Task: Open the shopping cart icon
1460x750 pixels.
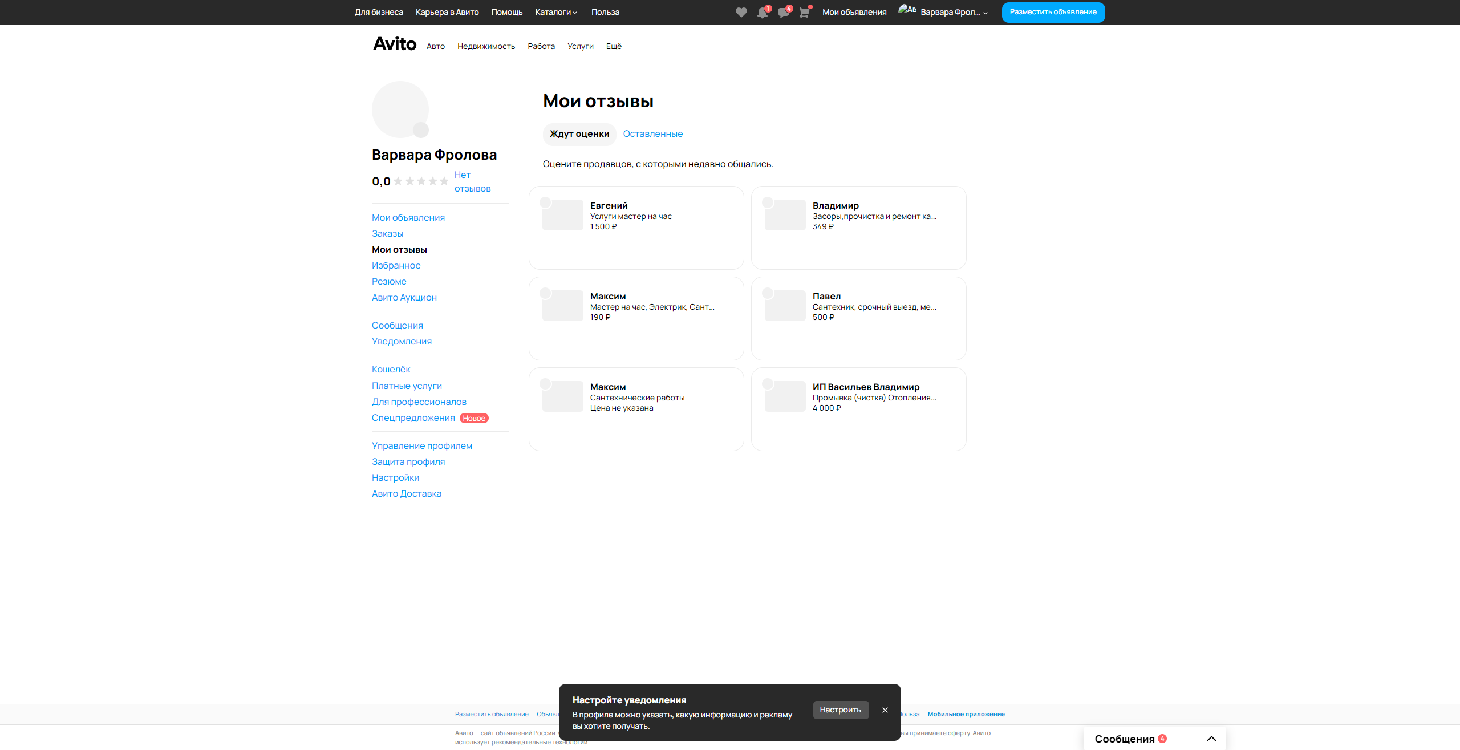Action: 804,13
